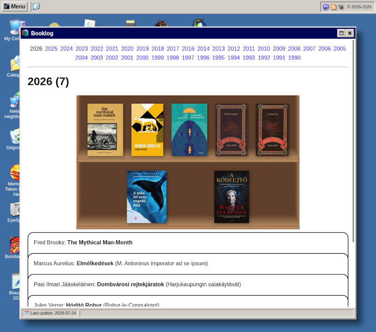The image size is (376, 332).
Task: Maximize the Booklog window
Action: [x=341, y=33]
